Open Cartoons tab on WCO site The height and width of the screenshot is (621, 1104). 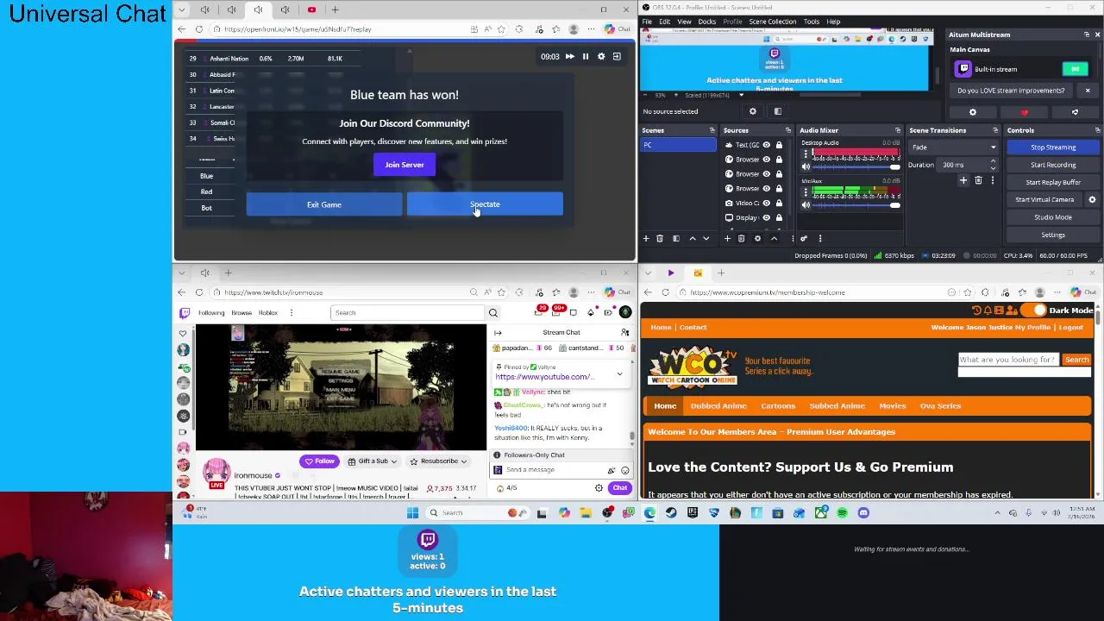(778, 405)
